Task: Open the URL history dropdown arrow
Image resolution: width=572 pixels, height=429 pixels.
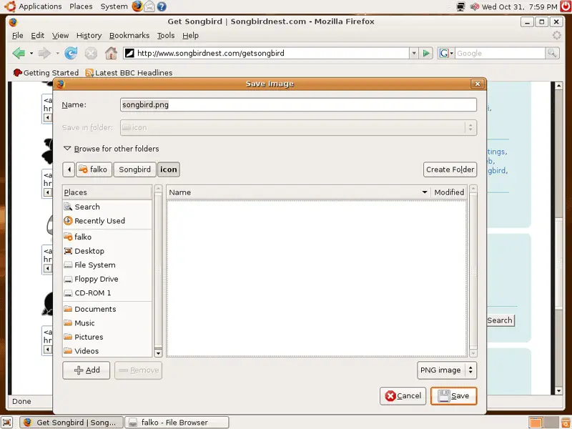Action: (x=414, y=53)
